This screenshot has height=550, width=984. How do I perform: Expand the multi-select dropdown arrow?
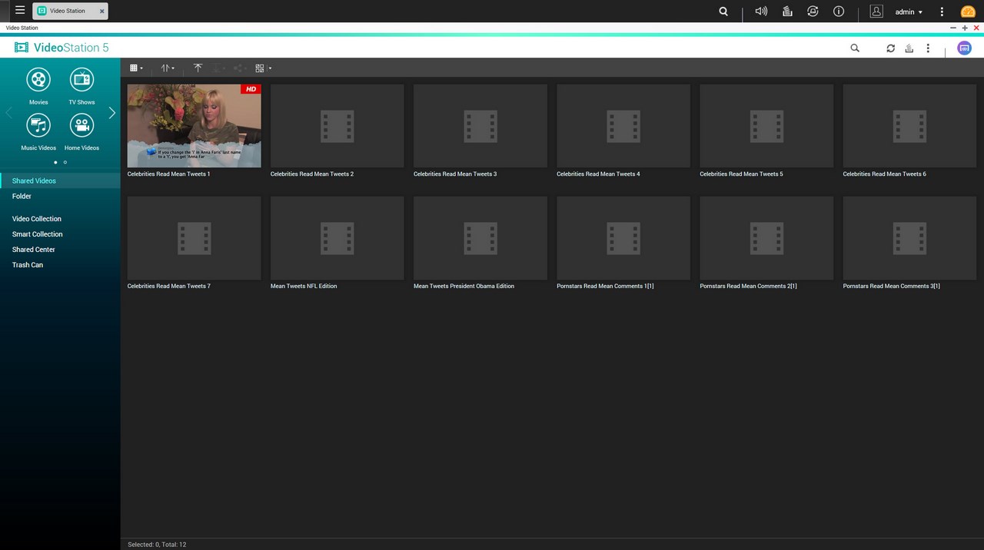point(270,68)
